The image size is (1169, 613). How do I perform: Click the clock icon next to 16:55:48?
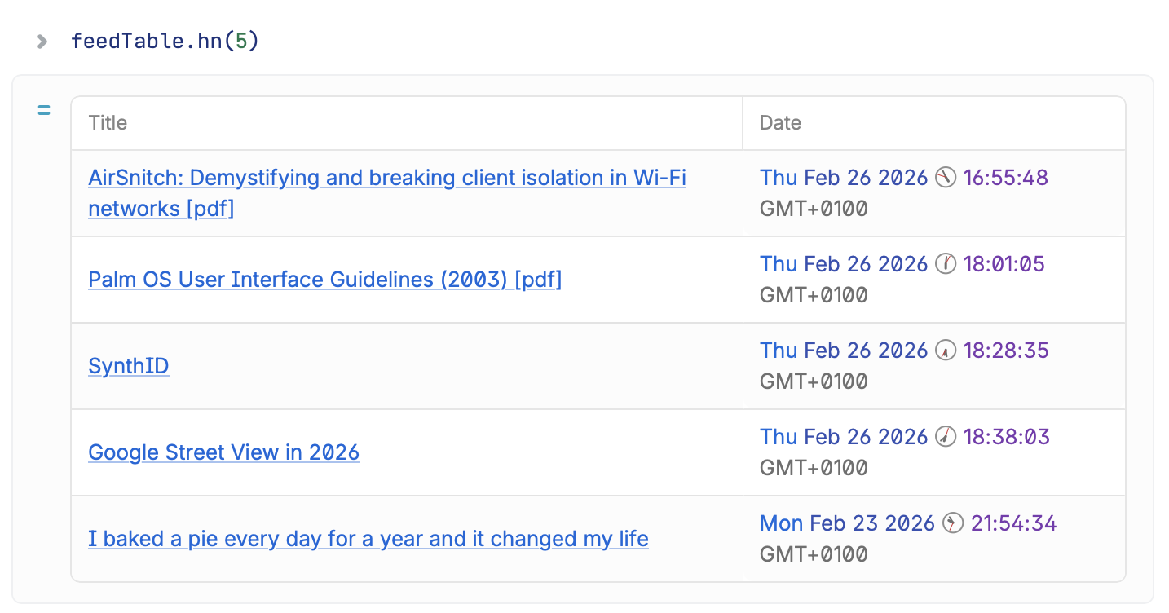coord(945,178)
